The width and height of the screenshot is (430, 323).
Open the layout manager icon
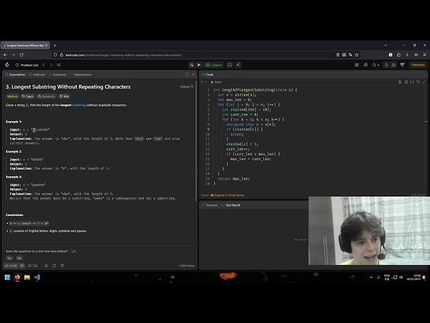[x=357, y=65]
